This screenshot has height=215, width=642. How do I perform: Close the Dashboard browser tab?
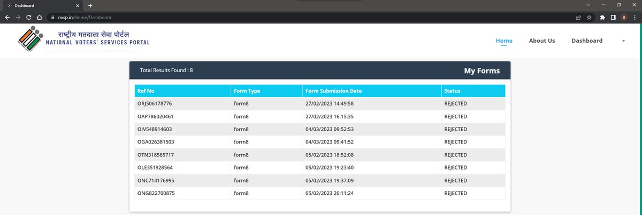(79, 5)
